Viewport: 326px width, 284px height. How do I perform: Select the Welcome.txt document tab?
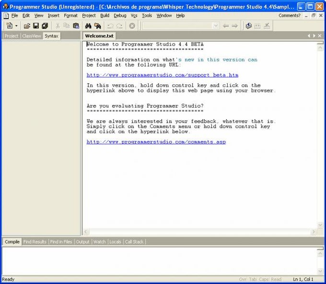click(99, 36)
